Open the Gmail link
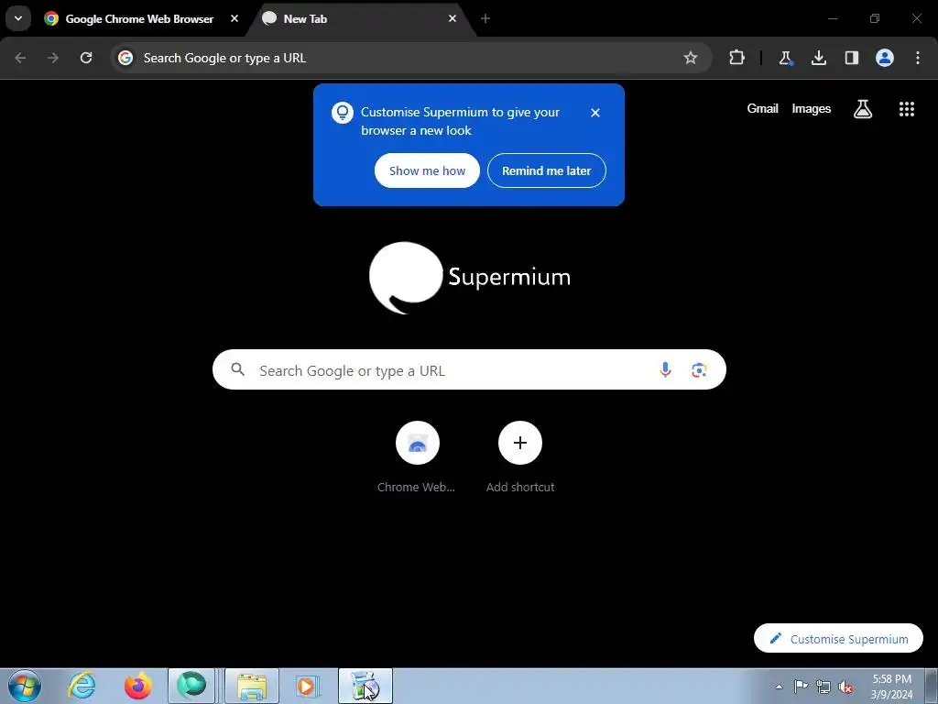This screenshot has width=938, height=704. coord(763,108)
